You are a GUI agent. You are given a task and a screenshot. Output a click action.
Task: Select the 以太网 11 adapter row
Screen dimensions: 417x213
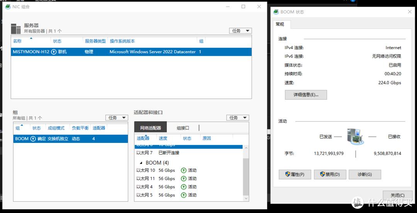(x=188, y=178)
